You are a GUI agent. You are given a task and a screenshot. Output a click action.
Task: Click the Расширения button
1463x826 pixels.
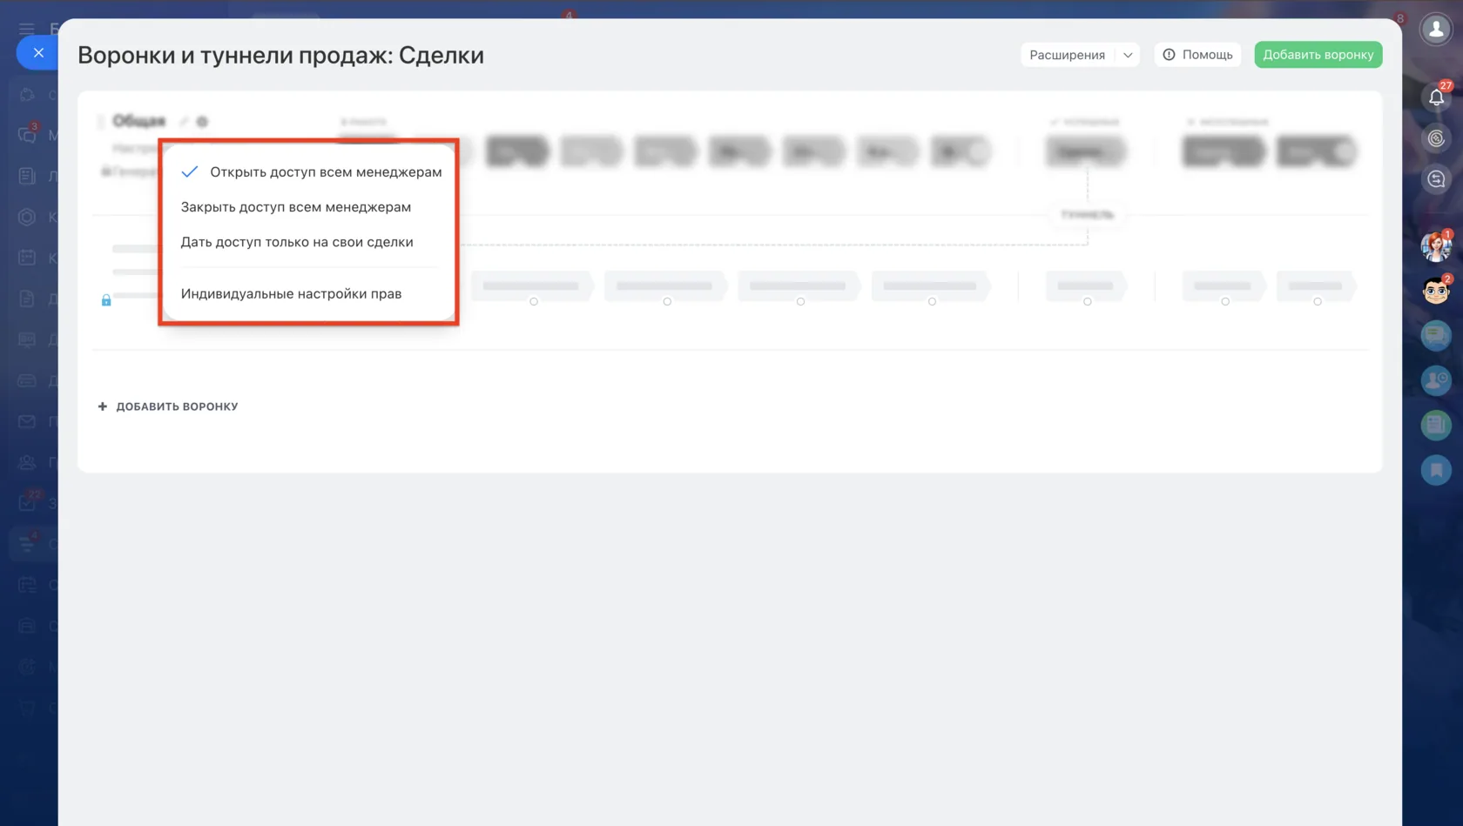(x=1068, y=55)
